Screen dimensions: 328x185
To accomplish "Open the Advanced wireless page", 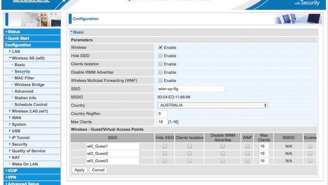I will tap(24, 91).
